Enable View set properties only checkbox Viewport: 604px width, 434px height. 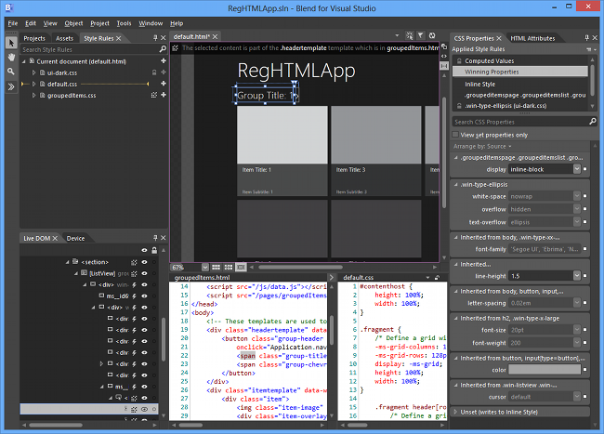click(x=455, y=135)
